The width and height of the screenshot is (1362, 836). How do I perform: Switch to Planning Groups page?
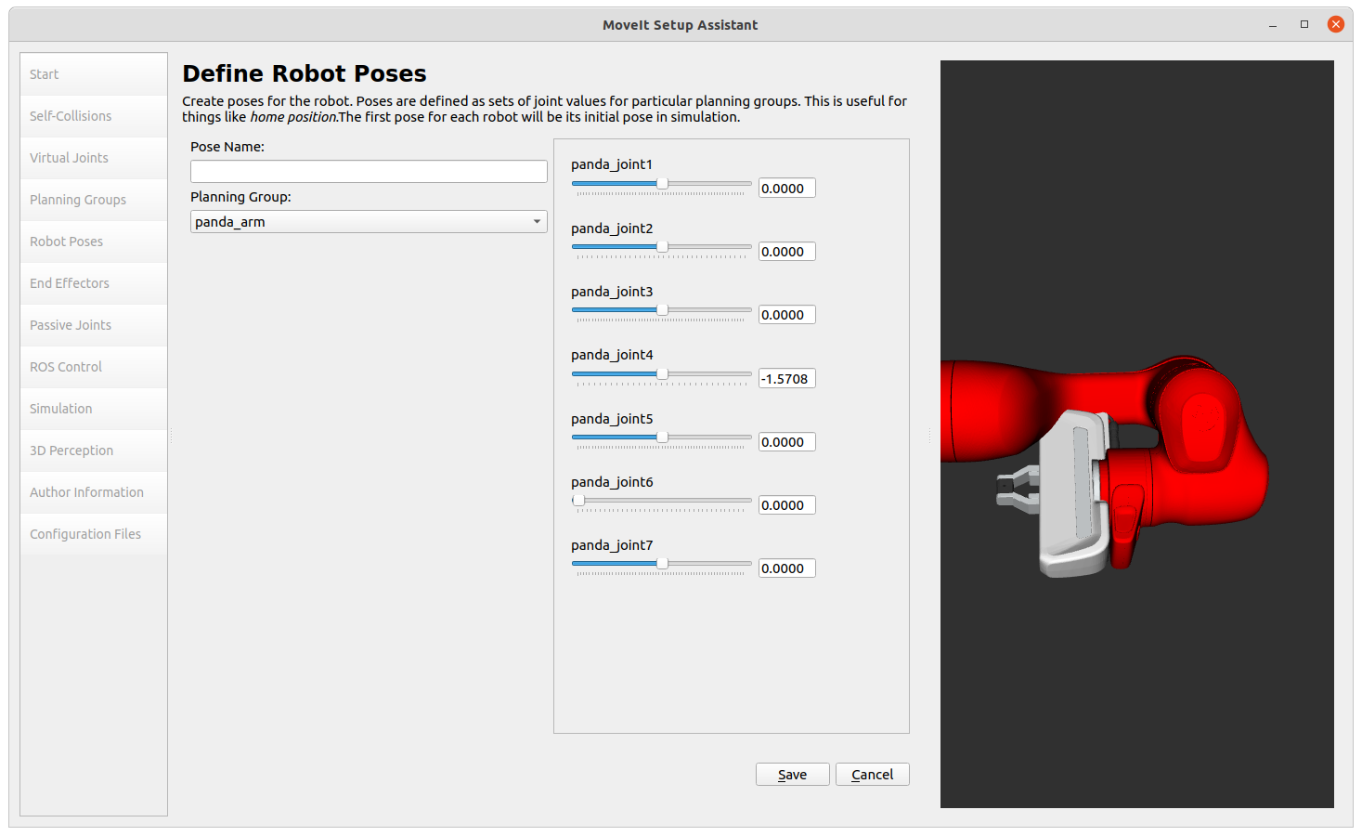(x=94, y=200)
